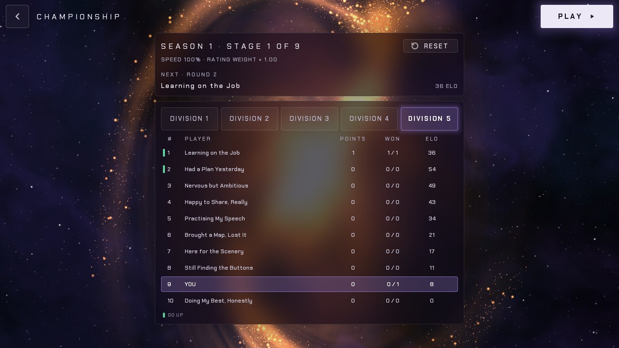The width and height of the screenshot is (619, 348).
Task: Click the ELO column header
Action: click(x=432, y=139)
